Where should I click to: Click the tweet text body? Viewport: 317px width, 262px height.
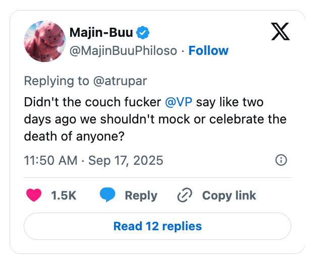pyautogui.click(x=155, y=119)
